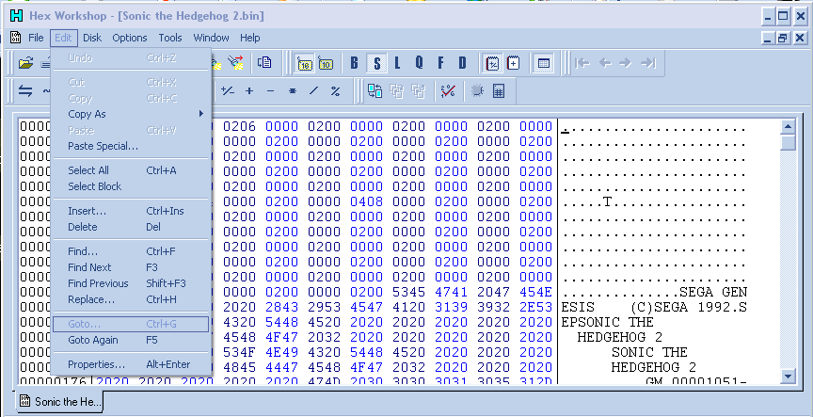Choose Paste Special from Edit menu
Screen dimensions: 813x417
[132, 146]
